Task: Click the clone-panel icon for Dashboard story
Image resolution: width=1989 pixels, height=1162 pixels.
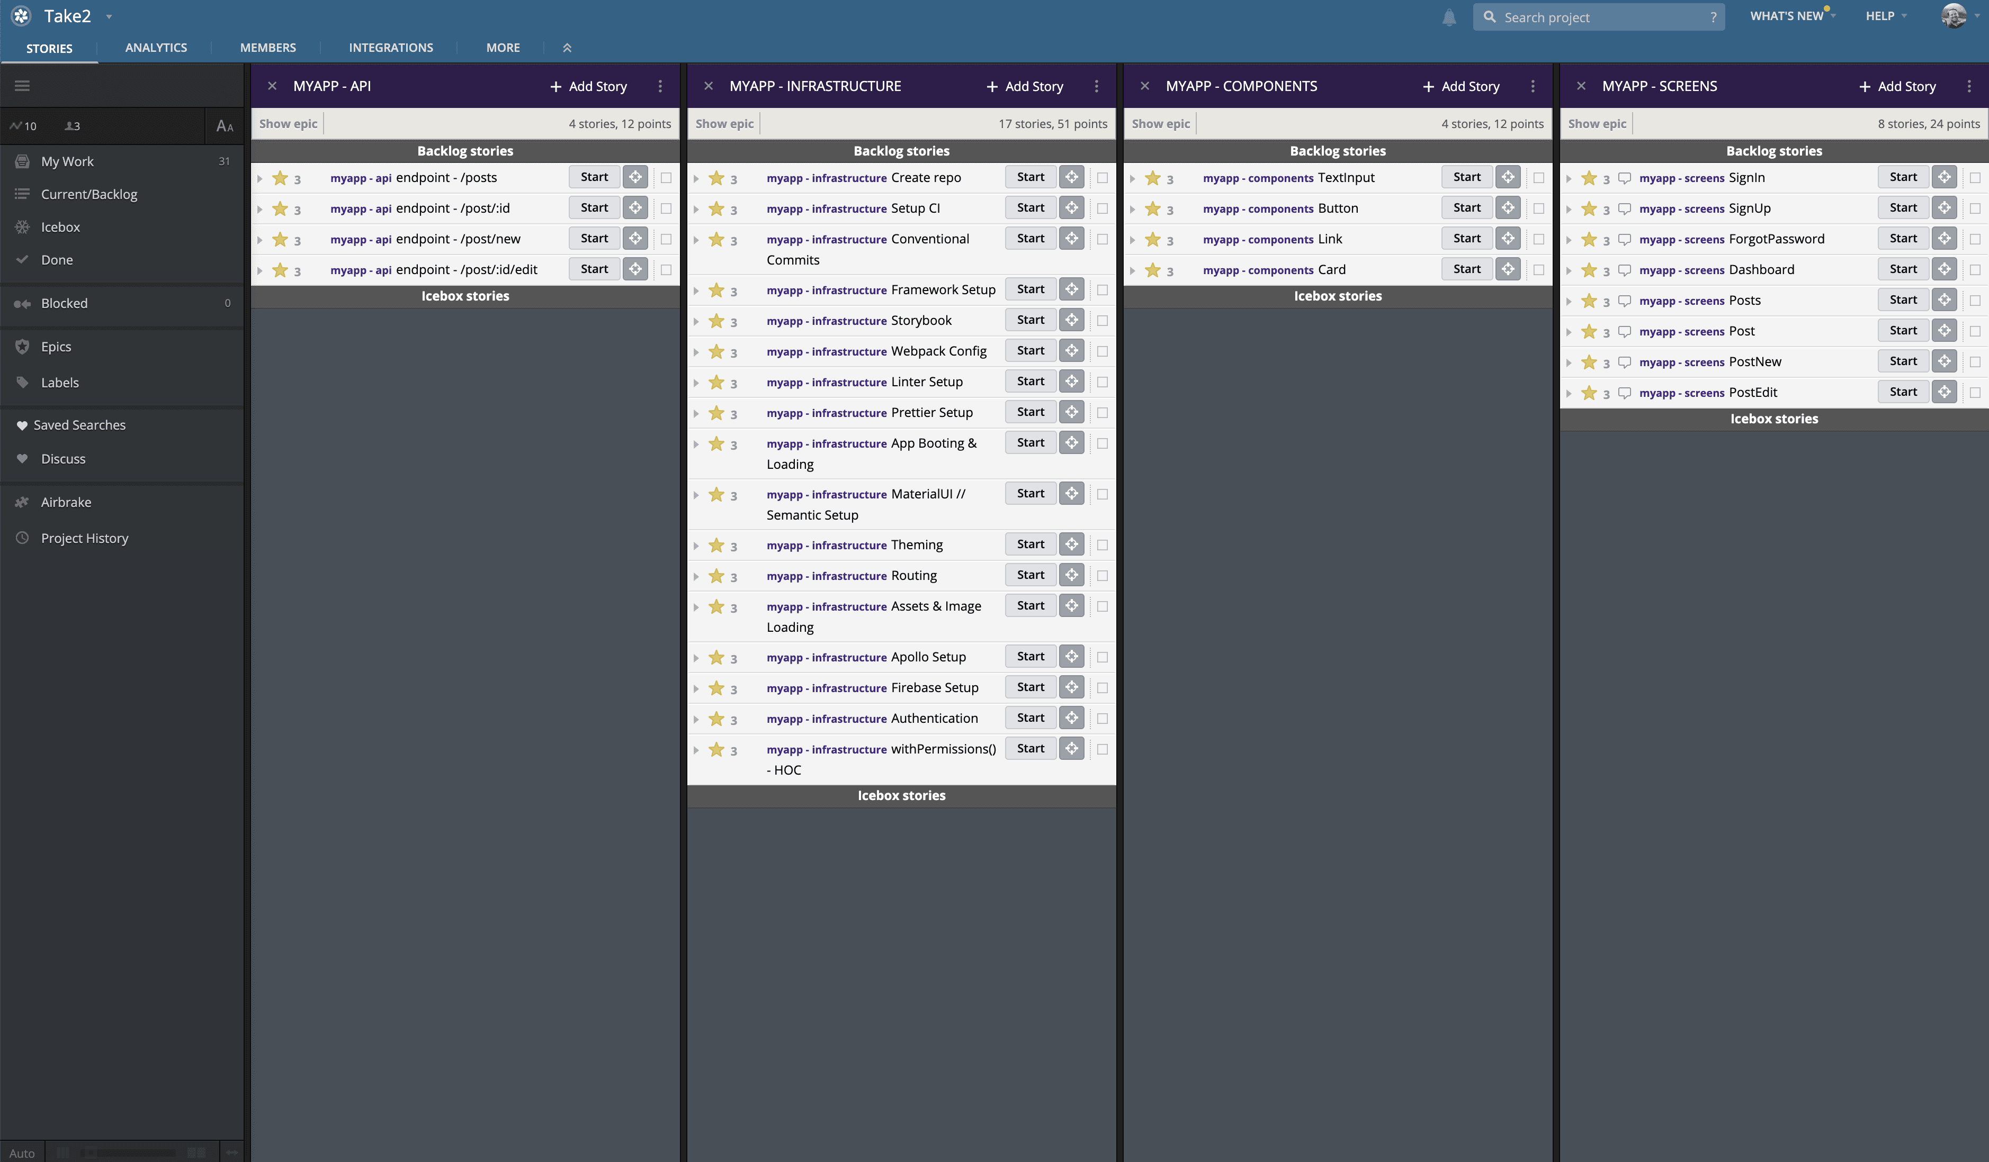Action: [1945, 269]
